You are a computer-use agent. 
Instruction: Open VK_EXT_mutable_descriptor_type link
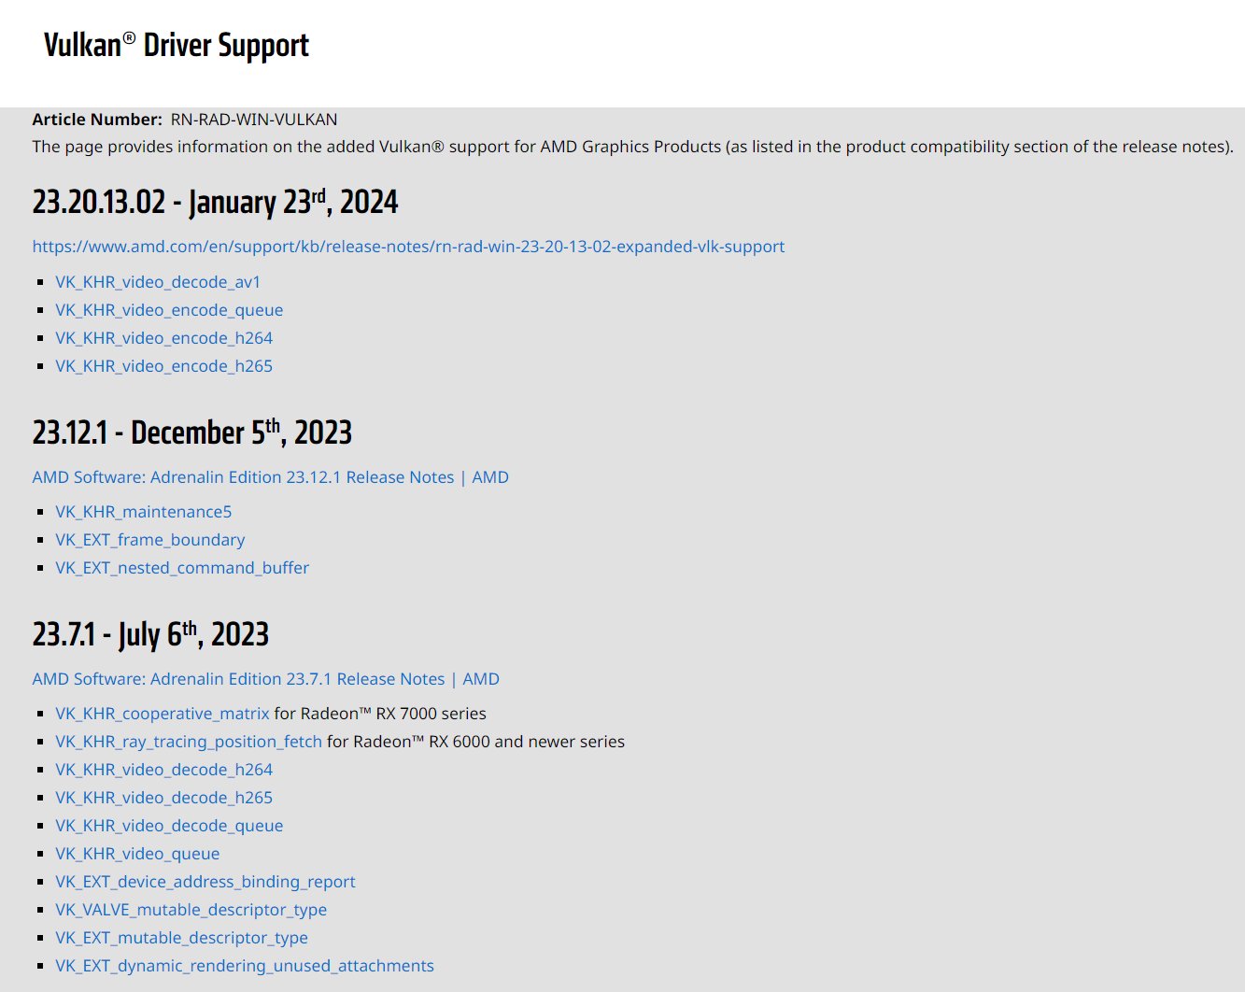tap(181, 938)
